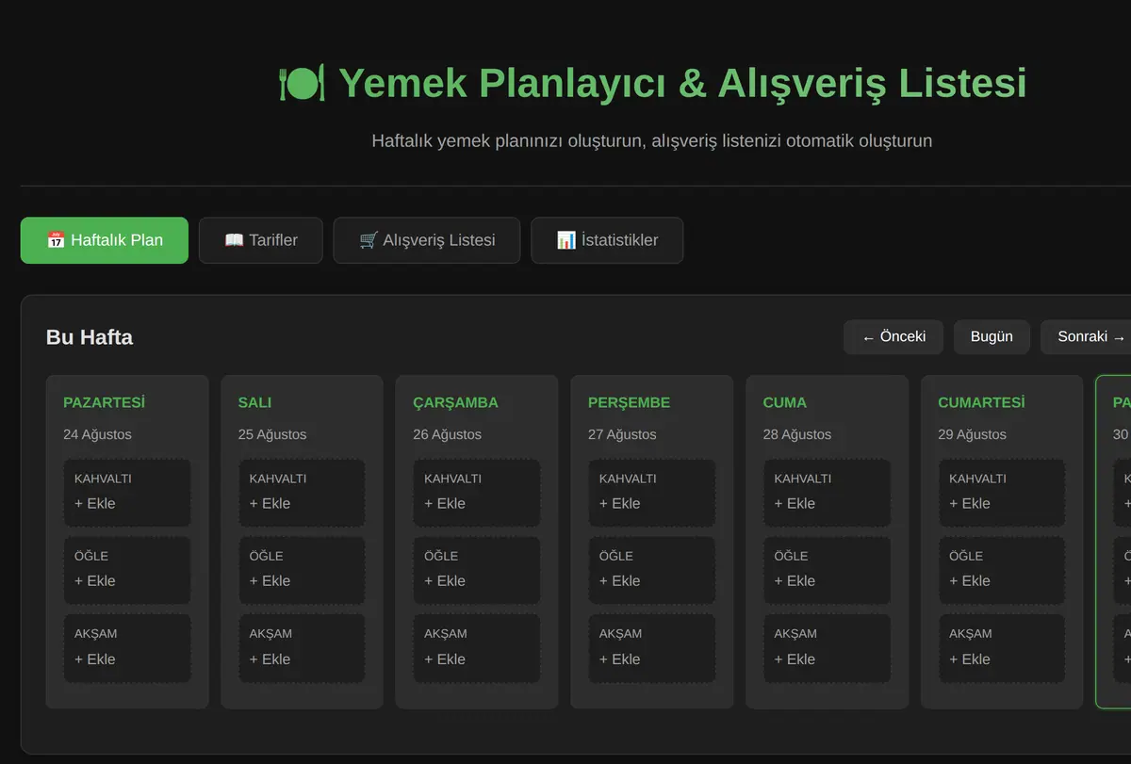This screenshot has height=764, width=1131.
Task: Click the PAZARTESİ day heading
Action: (x=104, y=402)
